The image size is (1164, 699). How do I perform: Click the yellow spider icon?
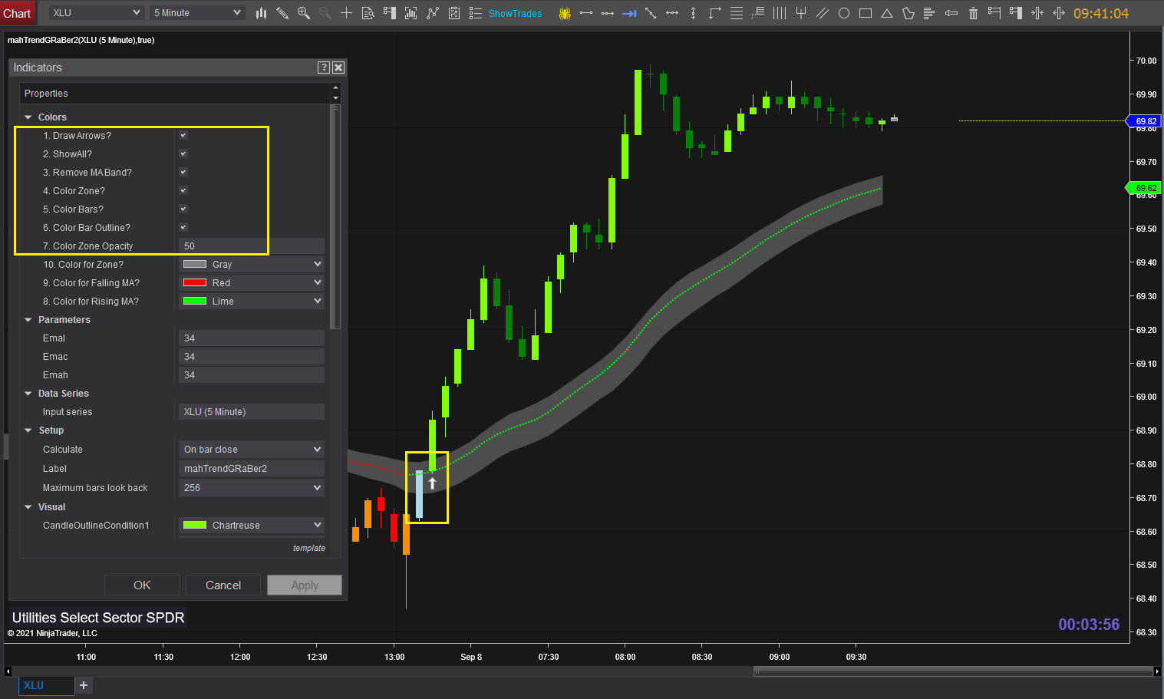(565, 13)
